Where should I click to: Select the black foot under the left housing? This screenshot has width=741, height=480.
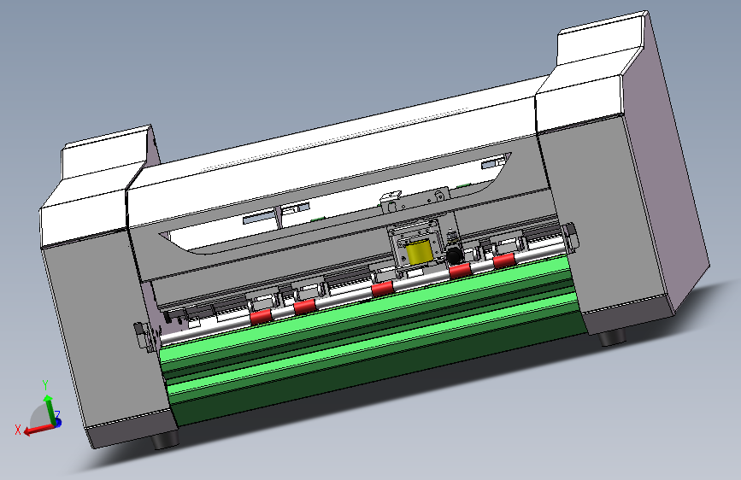pos(166,441)
